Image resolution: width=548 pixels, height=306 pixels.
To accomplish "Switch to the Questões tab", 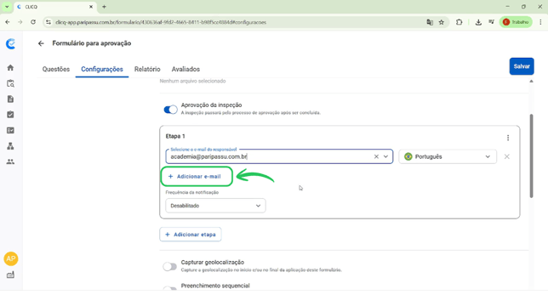I will point(56,69).
